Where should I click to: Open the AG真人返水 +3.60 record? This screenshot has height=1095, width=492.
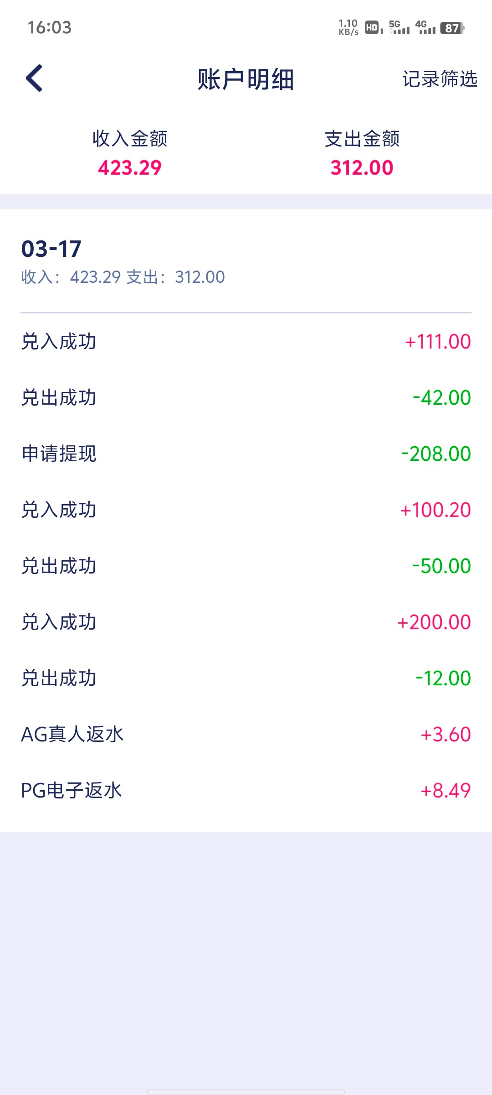246,735
